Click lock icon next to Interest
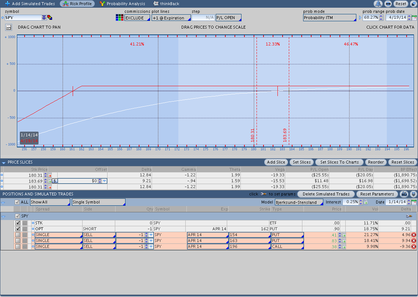 (x=366, y=202)
